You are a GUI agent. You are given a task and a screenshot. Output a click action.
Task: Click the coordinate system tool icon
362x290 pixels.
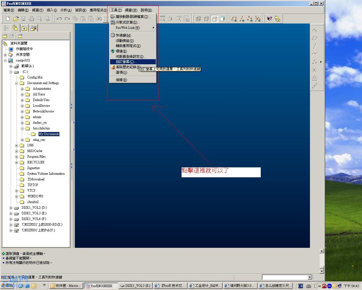(x=315, y=70)
